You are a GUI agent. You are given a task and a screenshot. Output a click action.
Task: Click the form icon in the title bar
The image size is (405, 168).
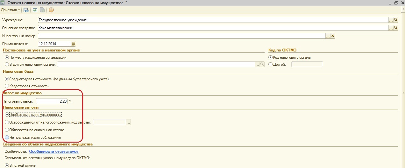(x=3, y=3)
